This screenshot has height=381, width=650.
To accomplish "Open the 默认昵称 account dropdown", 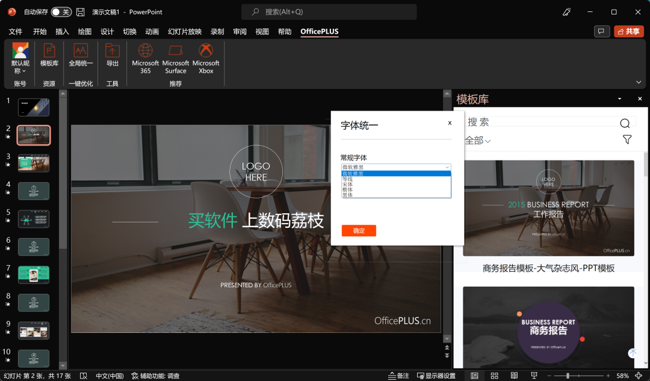I will [x=20, y=59].
